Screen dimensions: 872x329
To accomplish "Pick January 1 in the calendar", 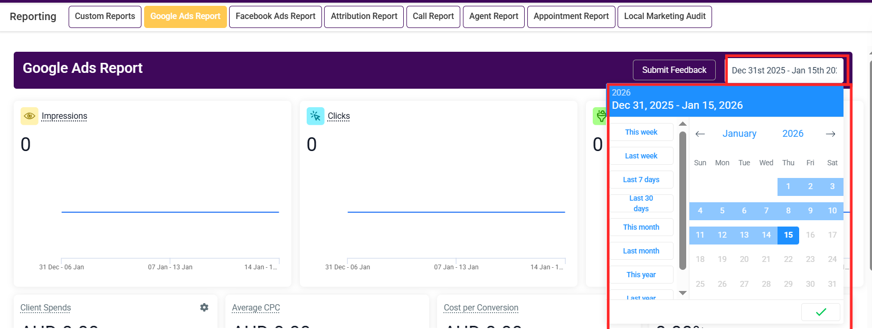I will click(788, 186).
